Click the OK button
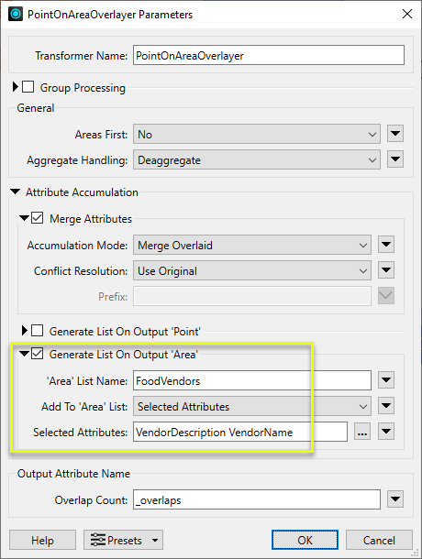 point(305,540)
